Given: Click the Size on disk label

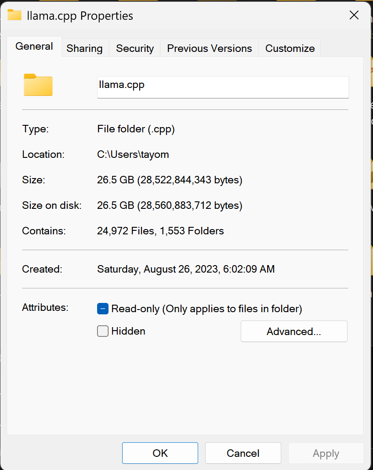Looking at the screenshot, I should [52, 205].
